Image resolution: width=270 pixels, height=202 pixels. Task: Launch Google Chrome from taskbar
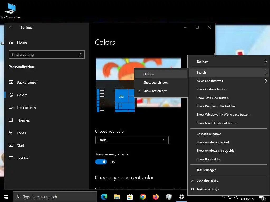[143, 197]
